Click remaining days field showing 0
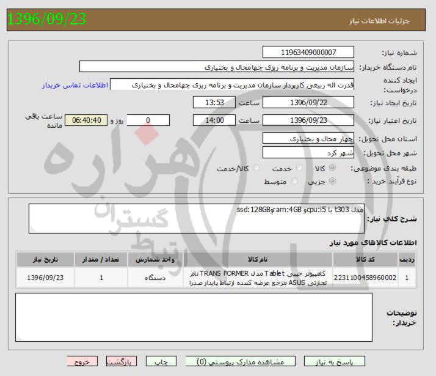 point(148,120)
